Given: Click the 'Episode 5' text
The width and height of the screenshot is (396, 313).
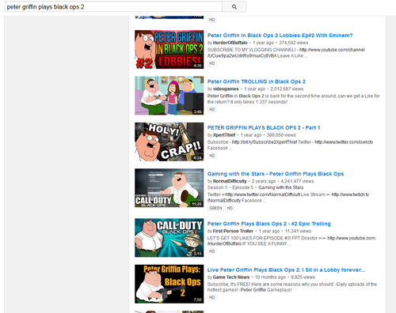Looking at the screenshot, I should tap(242, 187).
